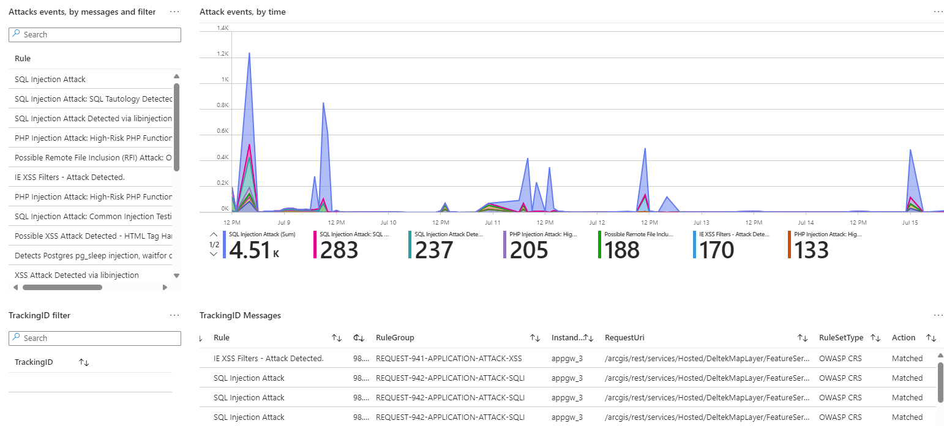Click green swatch of Possible Remote File Inclusion legend
The height and width of the screenshot is (426, 944).
[600, 244]
